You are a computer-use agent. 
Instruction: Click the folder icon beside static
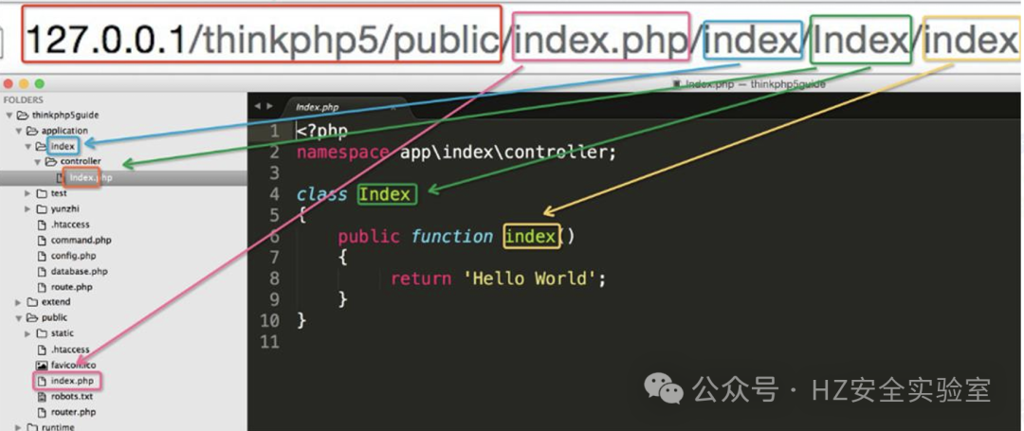coord(42,333)
